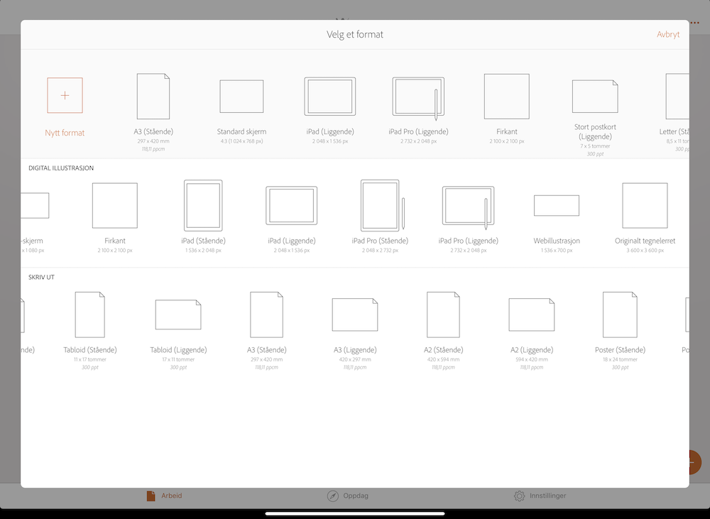710x519 pixels.
Task: Open the three-dot menu behind the dialog
Action: pos(694,23)
